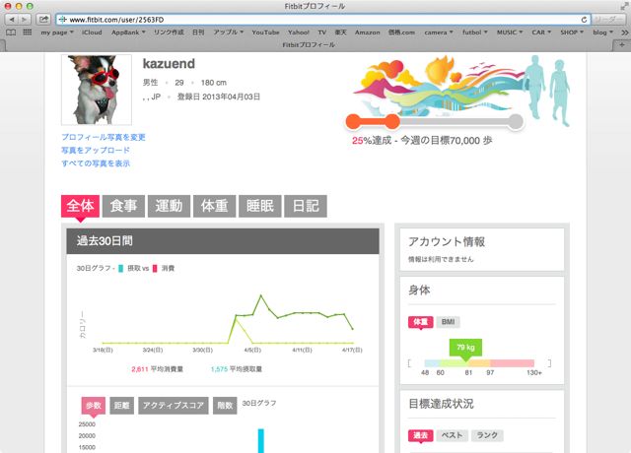
Task: Select the 体重 tab
Action: 215,206
